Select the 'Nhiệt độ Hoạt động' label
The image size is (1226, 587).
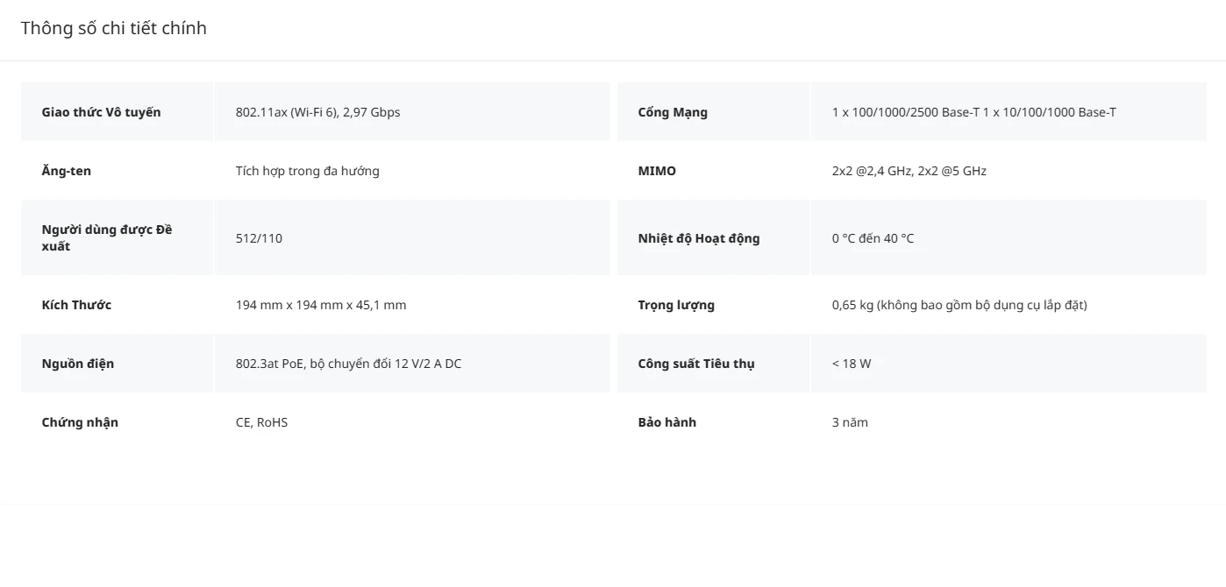pos(699,238)
